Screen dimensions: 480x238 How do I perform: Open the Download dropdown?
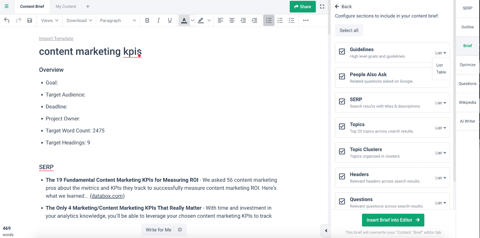(79, 20)
